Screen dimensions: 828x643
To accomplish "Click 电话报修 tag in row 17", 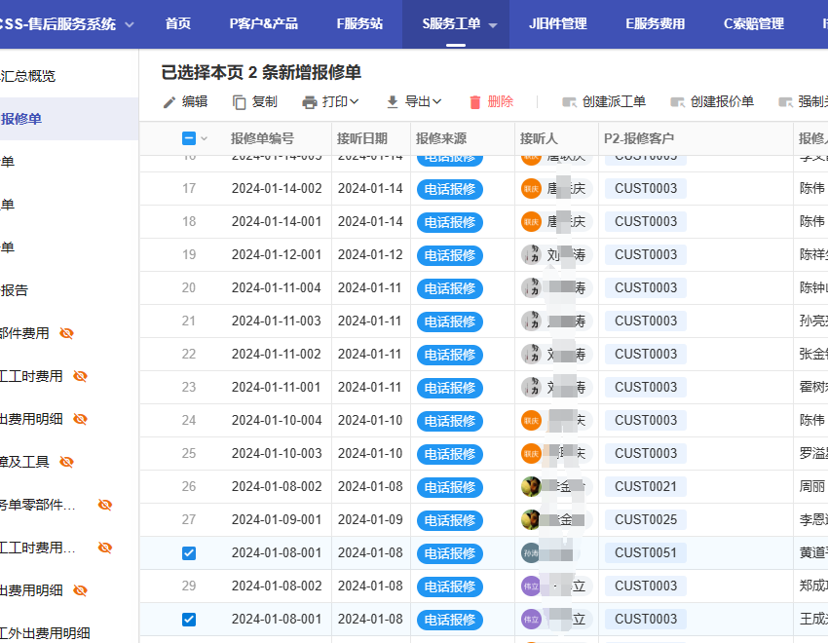I will pyautogui.click(x=450, y=189).
